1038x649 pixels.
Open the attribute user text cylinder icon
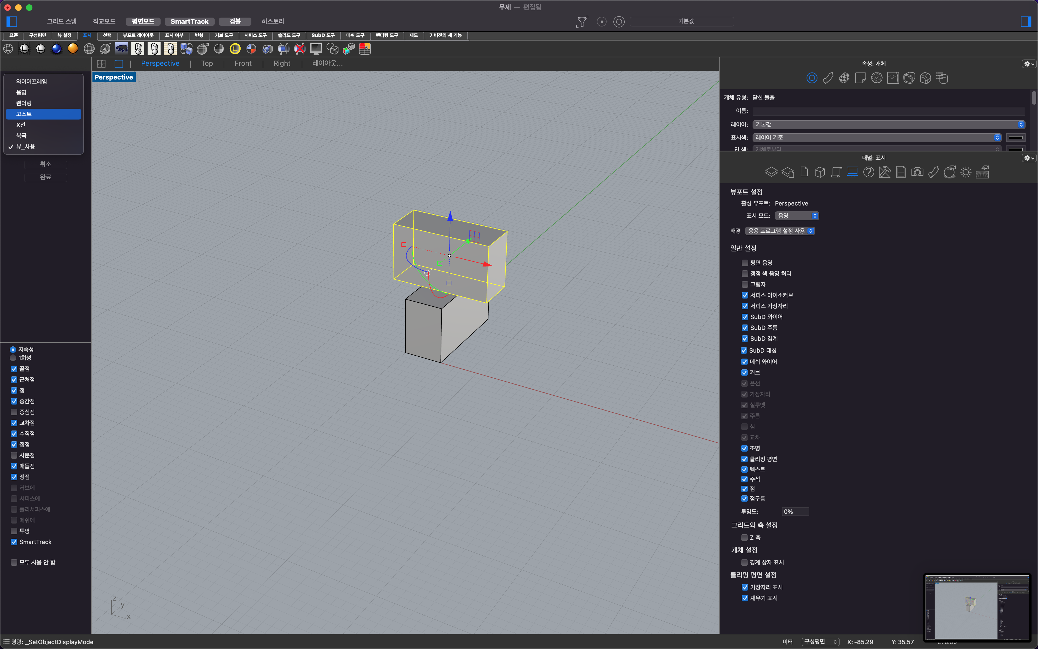941,78
